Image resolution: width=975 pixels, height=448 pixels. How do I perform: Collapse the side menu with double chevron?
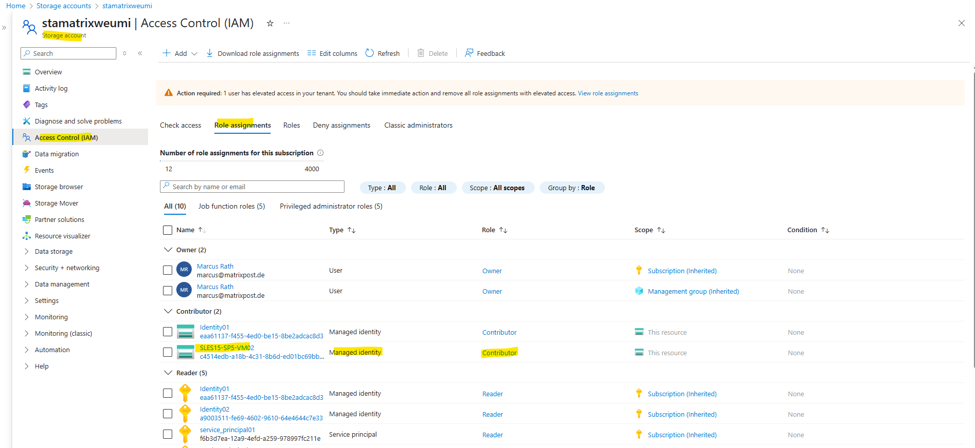point(140,53)
